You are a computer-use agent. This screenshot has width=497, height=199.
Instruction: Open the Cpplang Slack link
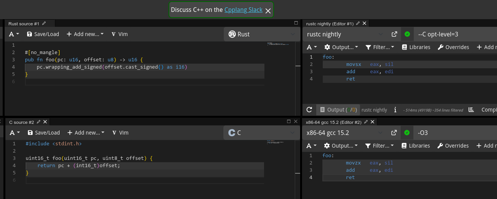pyautogui.click(x=243, y=10)
